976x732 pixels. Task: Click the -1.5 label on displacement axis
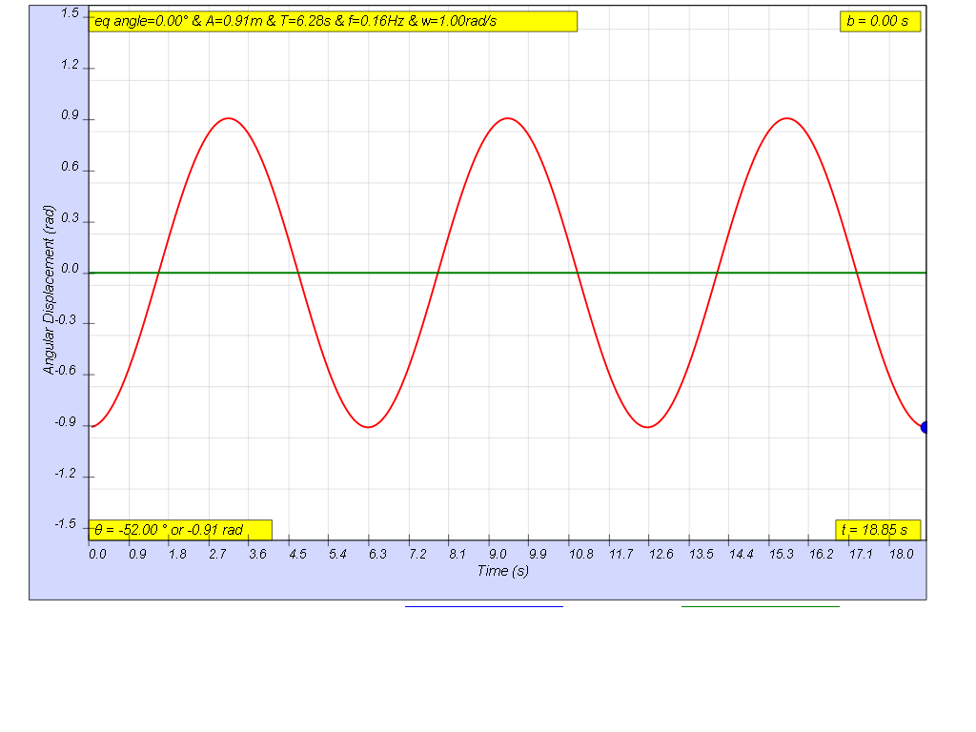coord(66,524)
